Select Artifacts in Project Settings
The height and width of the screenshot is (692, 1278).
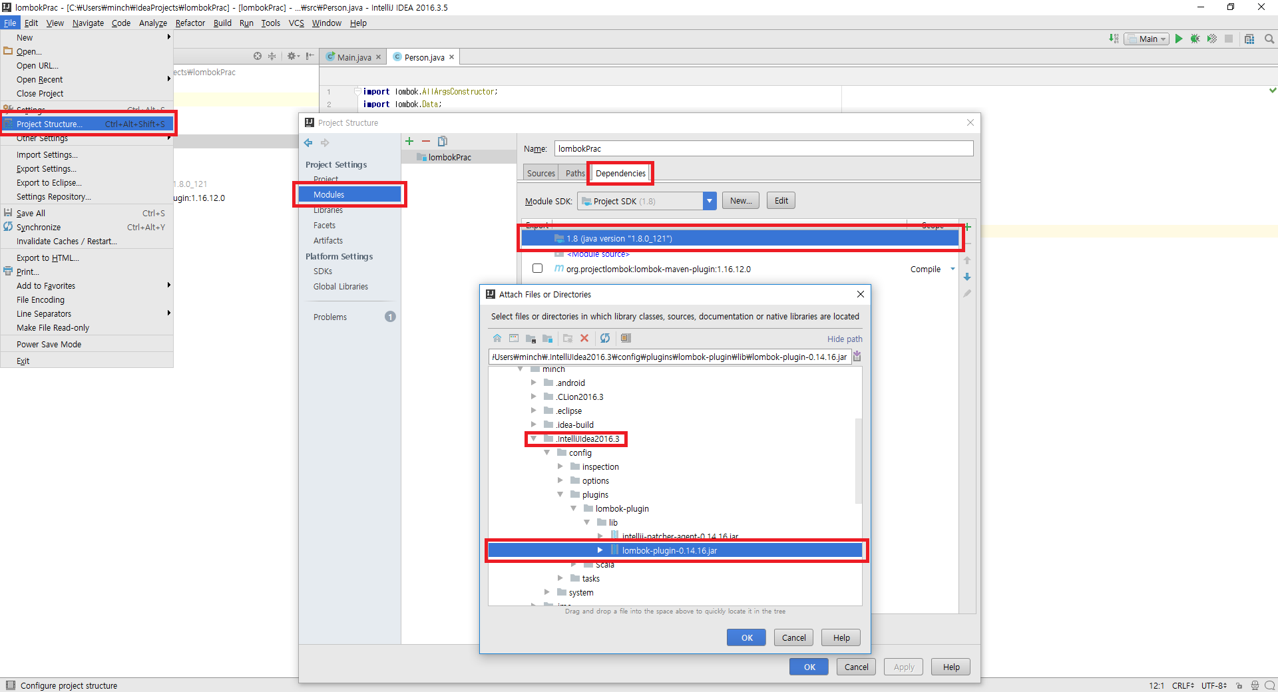328,240
